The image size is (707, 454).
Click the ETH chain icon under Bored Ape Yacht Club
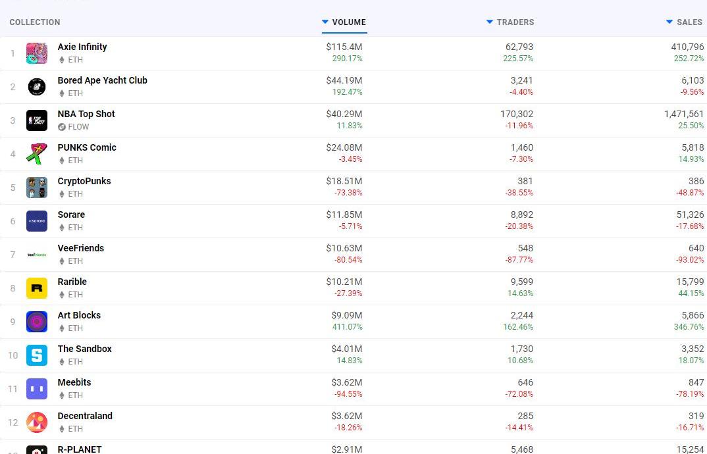point(62,93)
